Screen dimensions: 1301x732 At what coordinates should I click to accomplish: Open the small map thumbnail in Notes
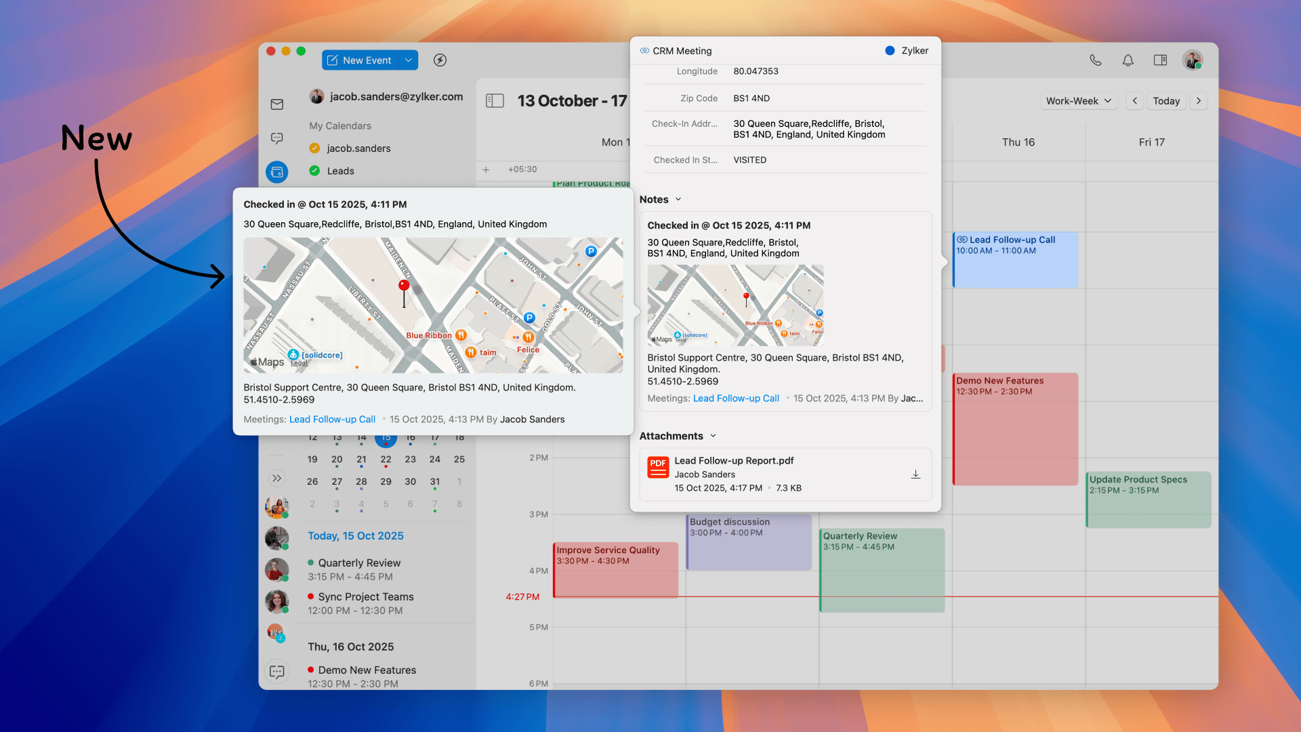click(735, 305)
